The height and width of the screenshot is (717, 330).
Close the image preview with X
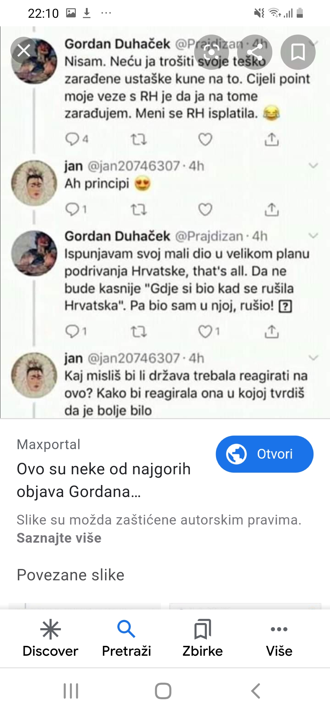(24, 51)
